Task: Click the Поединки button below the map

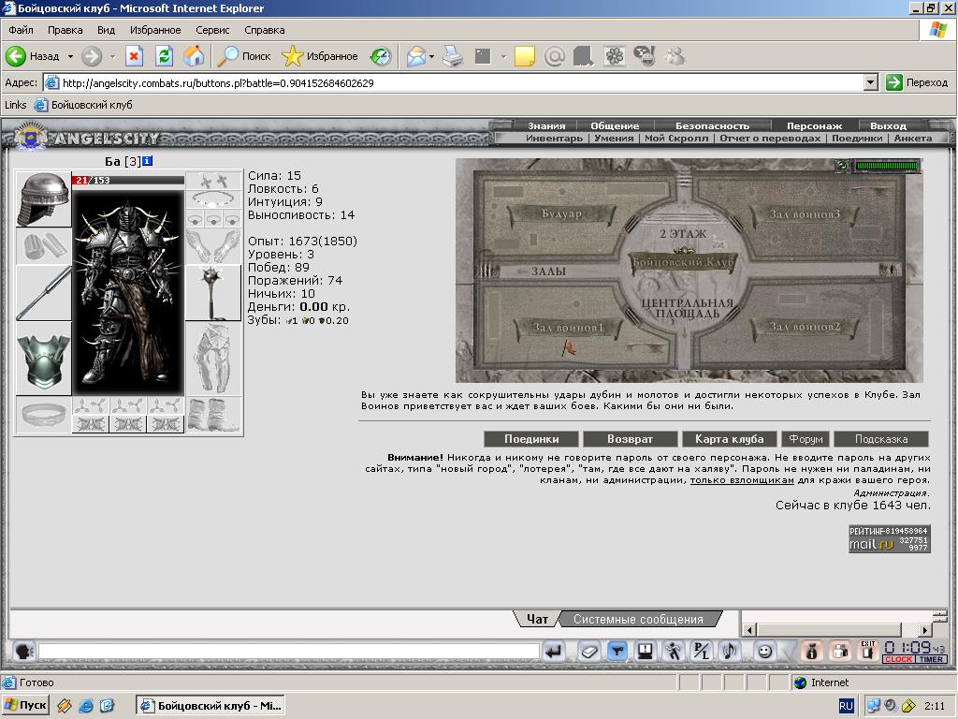Action: [x=531, y=439]
